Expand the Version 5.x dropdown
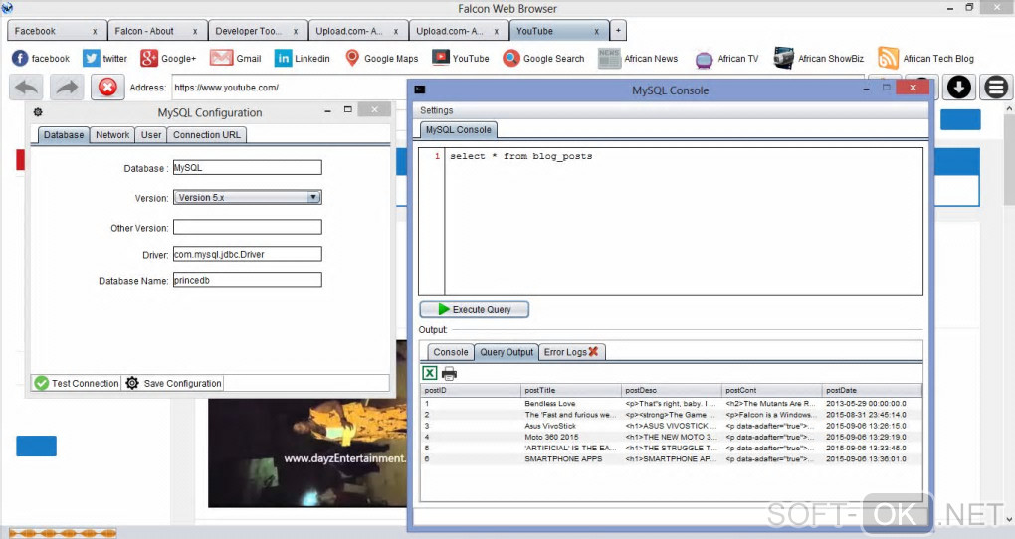 pyautogui.click(x=313, y=197)
